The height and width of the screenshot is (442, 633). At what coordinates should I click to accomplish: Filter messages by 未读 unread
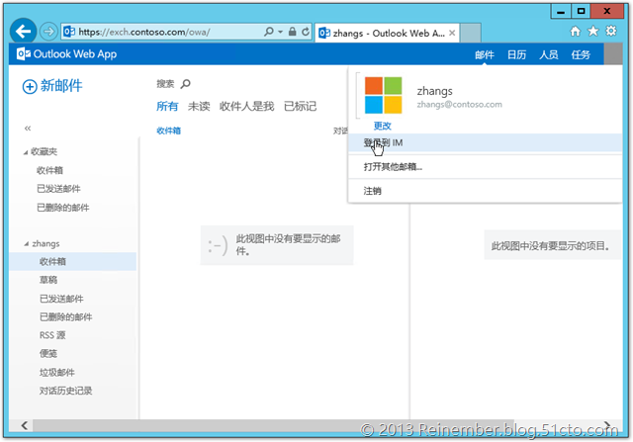point(199,106)
